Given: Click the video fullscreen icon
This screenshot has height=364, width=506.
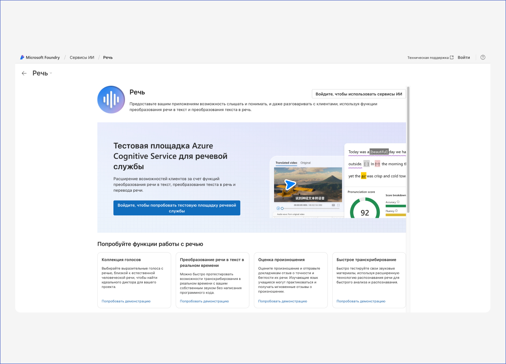Looking at the screenshot, I should pyautogui.click(x=338, y=205).
